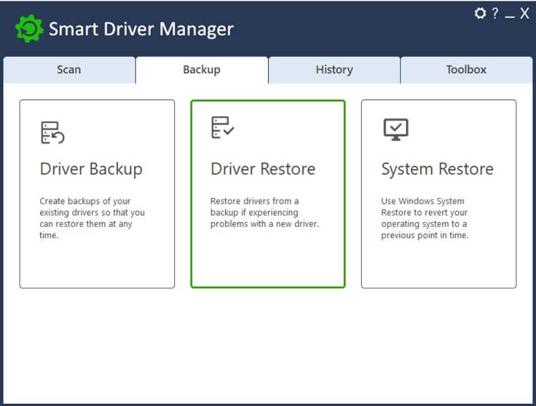Click the 'Create backups of your existing drivers' description

(92, 218)
